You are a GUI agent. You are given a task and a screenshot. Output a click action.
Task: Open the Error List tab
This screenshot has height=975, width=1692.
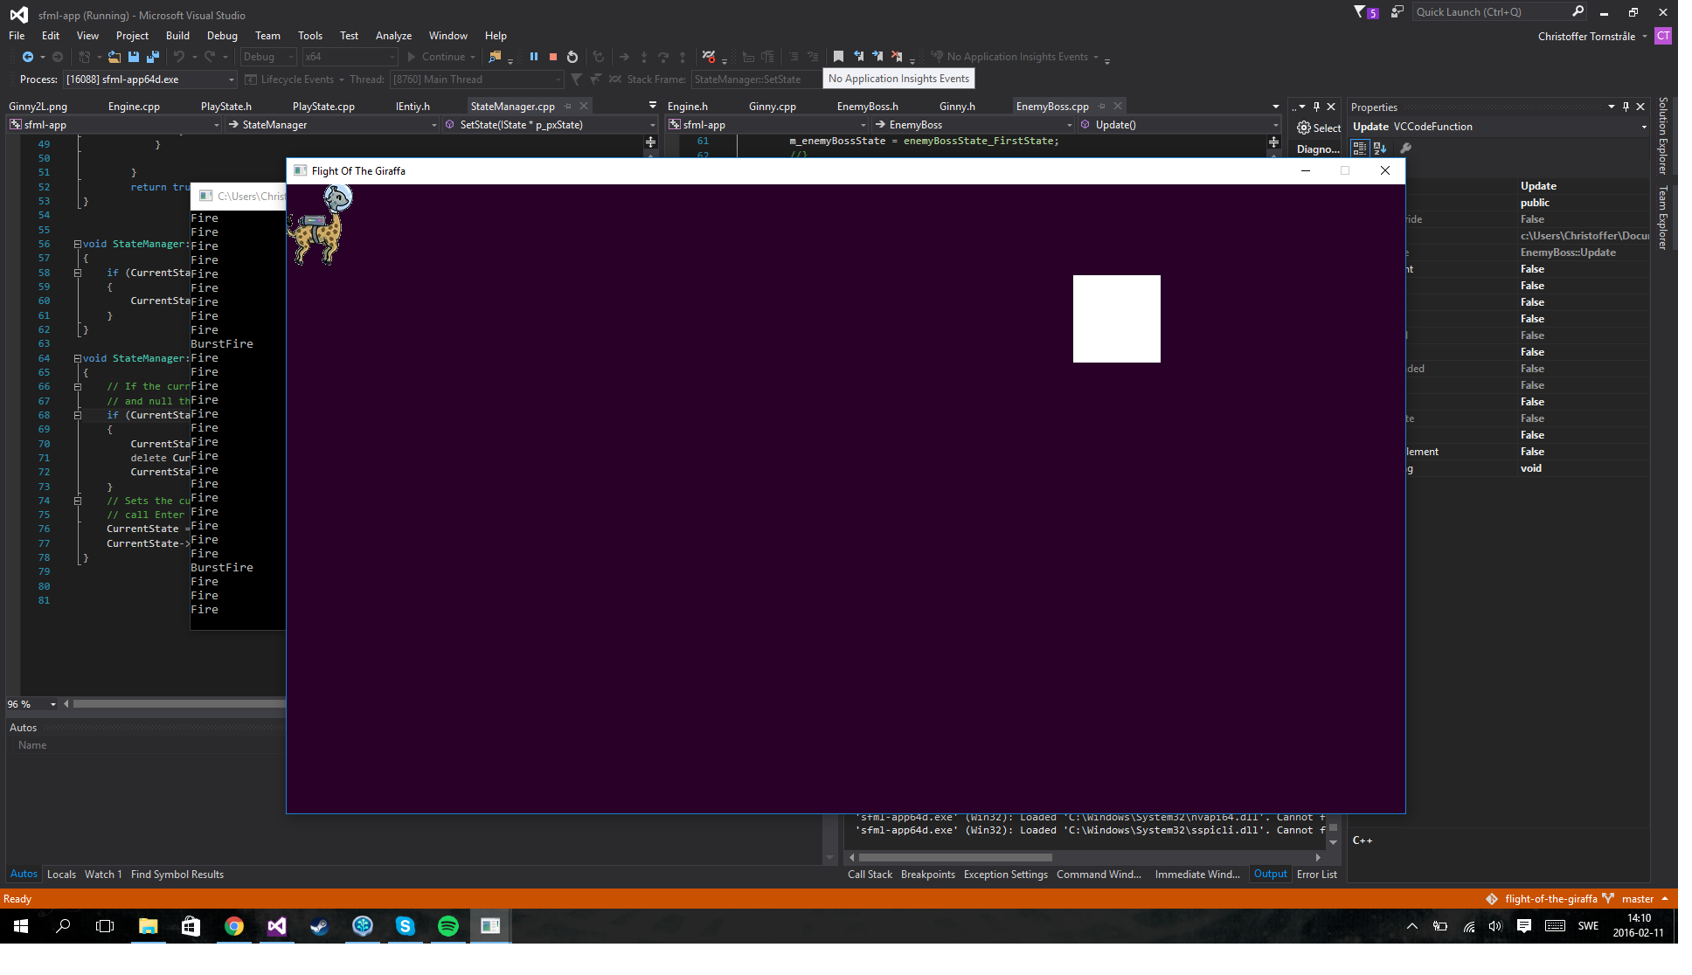pos(1316,875)
